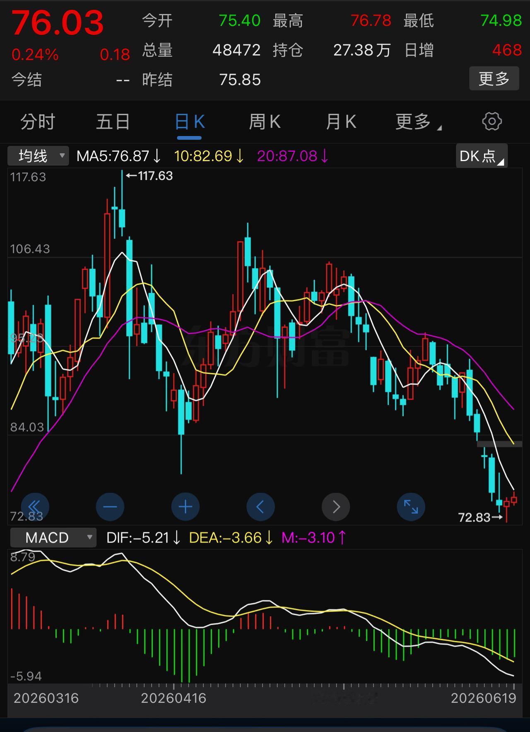Tap the MA10 value 82.69
The height and width of the screenshot is (732, 530).
pyautogui.click(x=209, y=156)
